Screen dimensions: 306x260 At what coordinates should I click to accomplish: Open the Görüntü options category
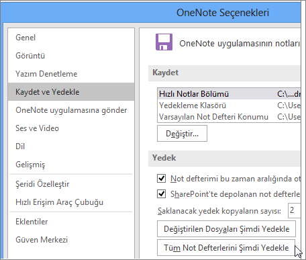tap(71, 56)
